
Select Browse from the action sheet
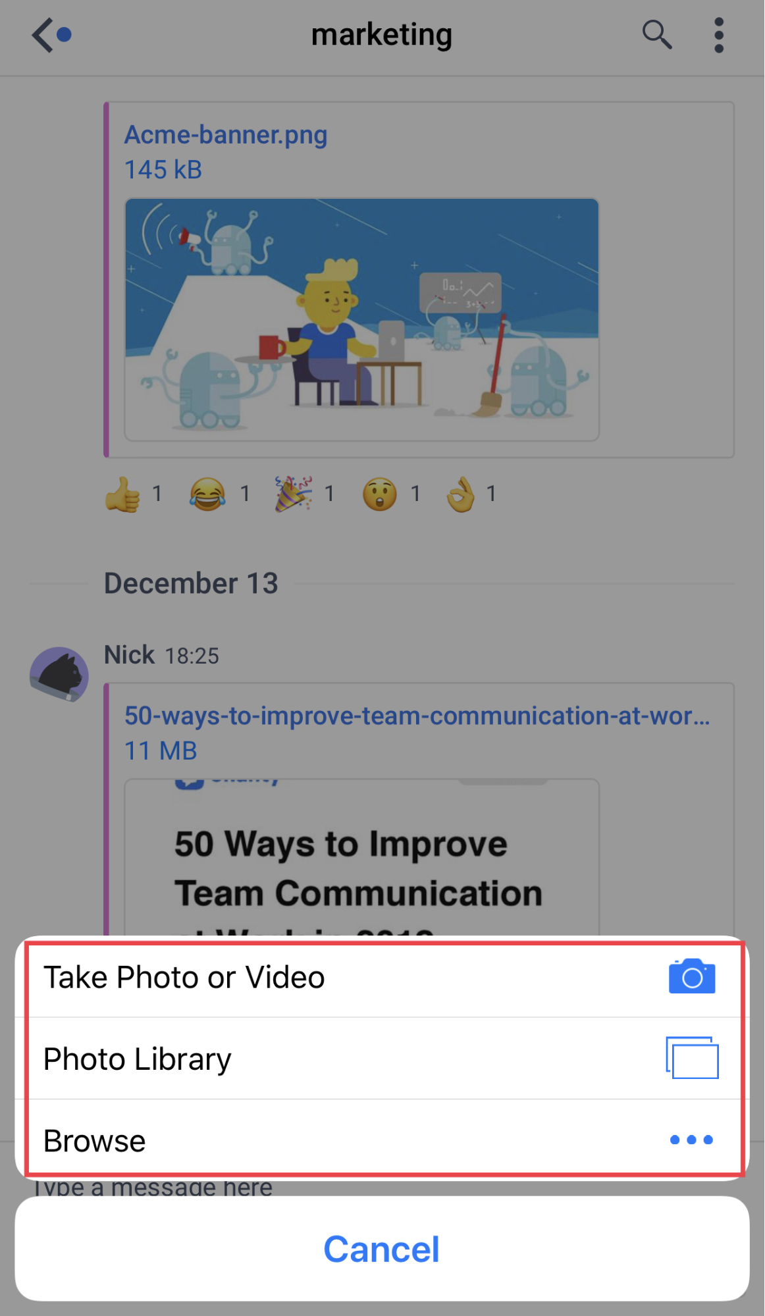click(x=382, y=1140)
